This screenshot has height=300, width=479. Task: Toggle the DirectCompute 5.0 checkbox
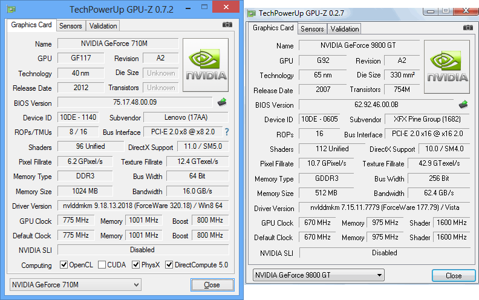(x=169, y=264)
